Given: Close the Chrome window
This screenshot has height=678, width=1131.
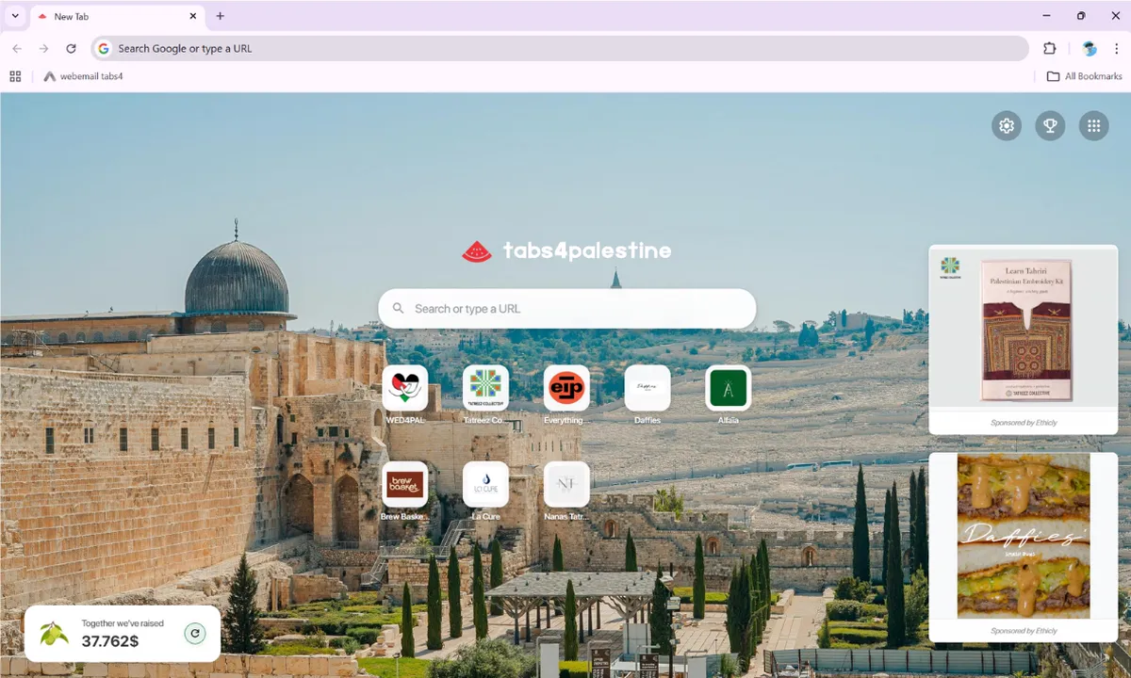Looking at the screenshot, I should pyautogui.click(x=1116, y=16).
